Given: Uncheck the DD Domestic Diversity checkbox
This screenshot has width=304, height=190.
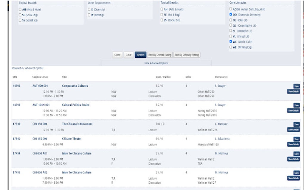Looking at the screenshot, I should click(x=230, y=14).
